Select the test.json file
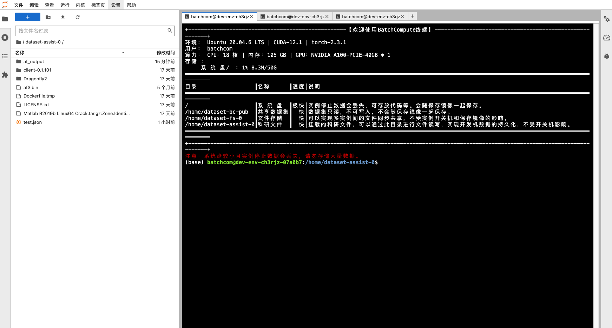This screenshot has height=328, width=612. point(33,122)
